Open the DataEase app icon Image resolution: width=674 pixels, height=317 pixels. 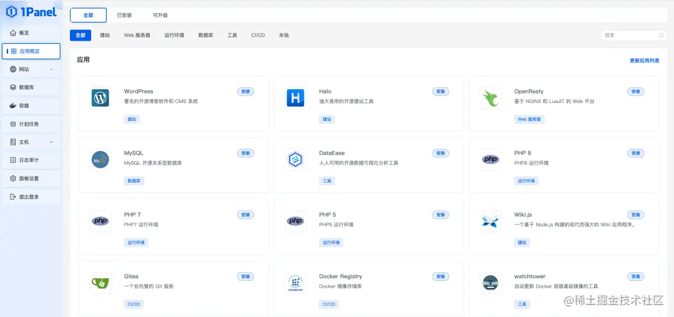(295, 159)
